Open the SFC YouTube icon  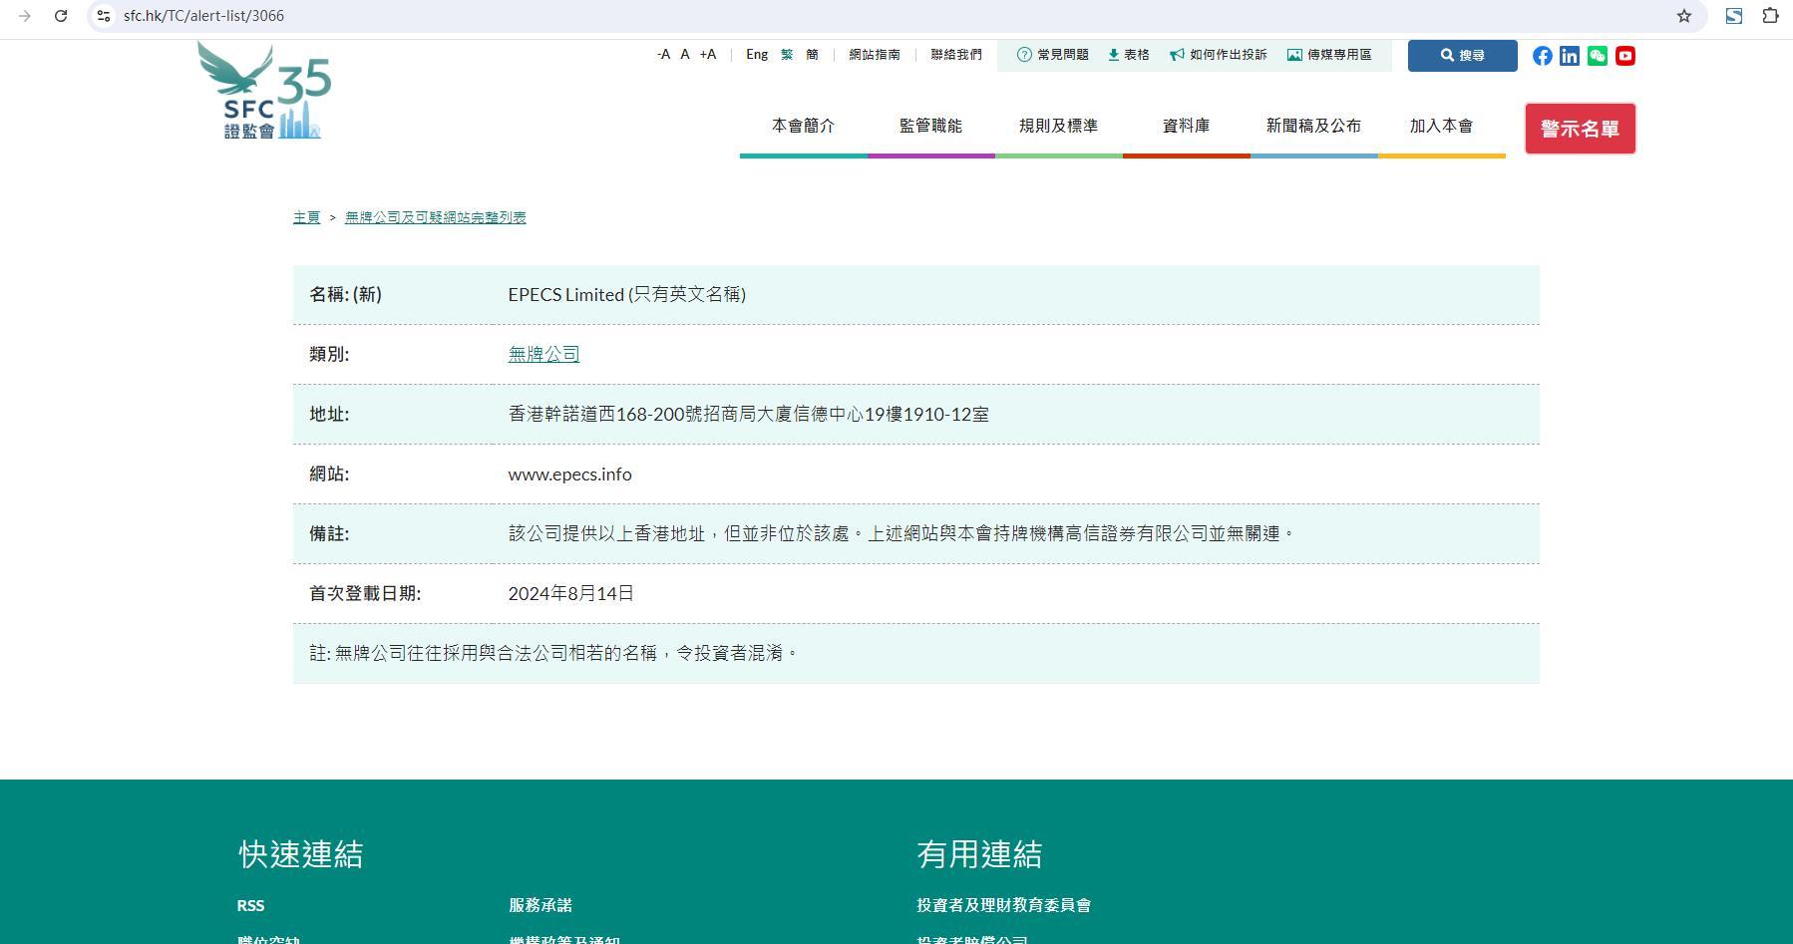[x=1625, y=56]
